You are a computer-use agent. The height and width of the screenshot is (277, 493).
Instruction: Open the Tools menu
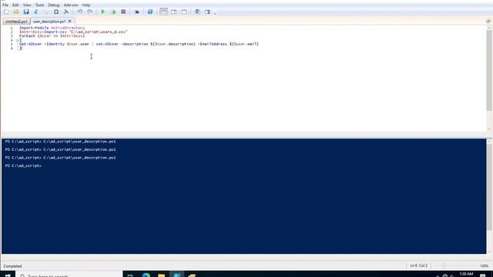click(39, 5)
